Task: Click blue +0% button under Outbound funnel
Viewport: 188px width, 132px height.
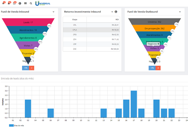Action: (x=152, y=68)
